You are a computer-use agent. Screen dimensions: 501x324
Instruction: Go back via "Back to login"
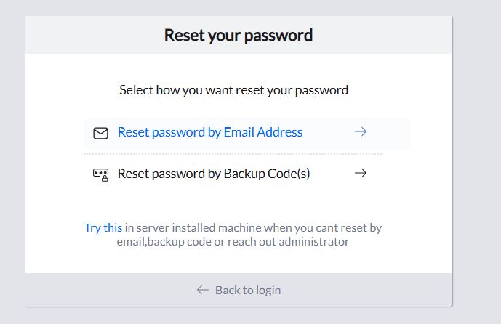pyautogui.click(x=247, y=290)
